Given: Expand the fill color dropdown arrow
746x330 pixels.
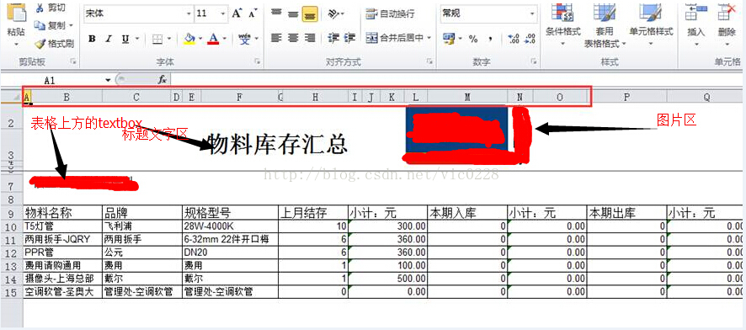Looking at the screenshot, I should click(x=200, y=39).
